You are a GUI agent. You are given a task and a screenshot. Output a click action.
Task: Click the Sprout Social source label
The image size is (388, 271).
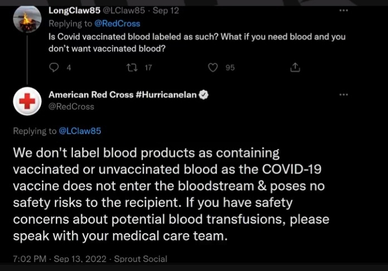click(142, 259)
